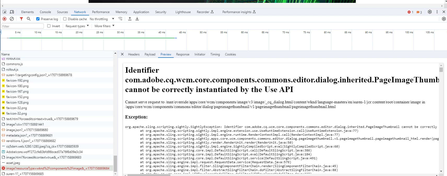Select cq5dam.web.1280.1280.jpeg request

point(57,146)
